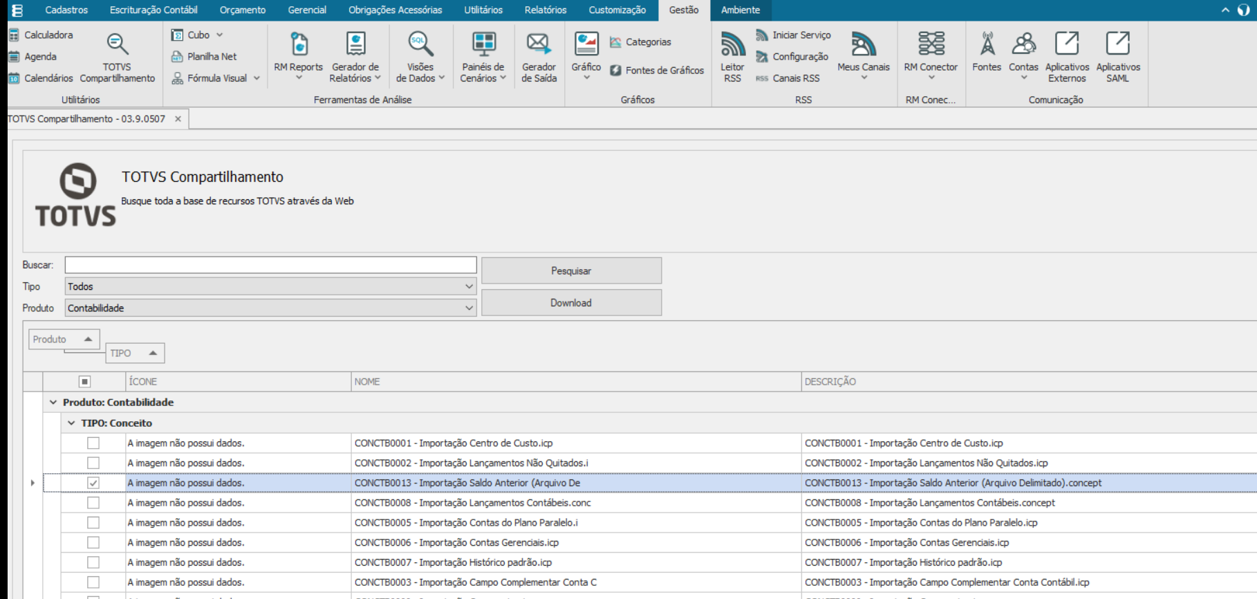Click the Download button
The height and width of the screenshot is (599, 1257).
[x=571, y=303]
